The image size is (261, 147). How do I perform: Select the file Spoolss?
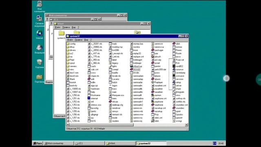[178, 114]
